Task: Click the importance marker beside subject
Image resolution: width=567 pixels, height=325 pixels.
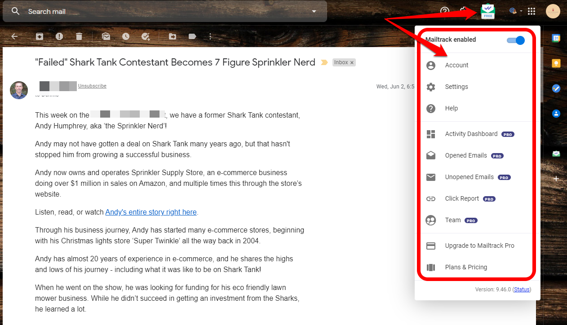Action: coord(324,62)
